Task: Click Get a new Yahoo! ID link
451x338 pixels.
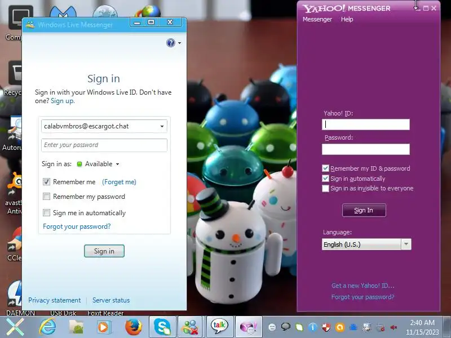Action: 363,286
